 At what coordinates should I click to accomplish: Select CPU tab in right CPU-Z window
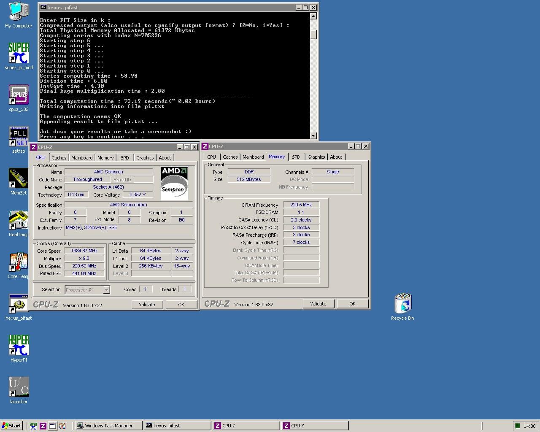click(212, 157)
